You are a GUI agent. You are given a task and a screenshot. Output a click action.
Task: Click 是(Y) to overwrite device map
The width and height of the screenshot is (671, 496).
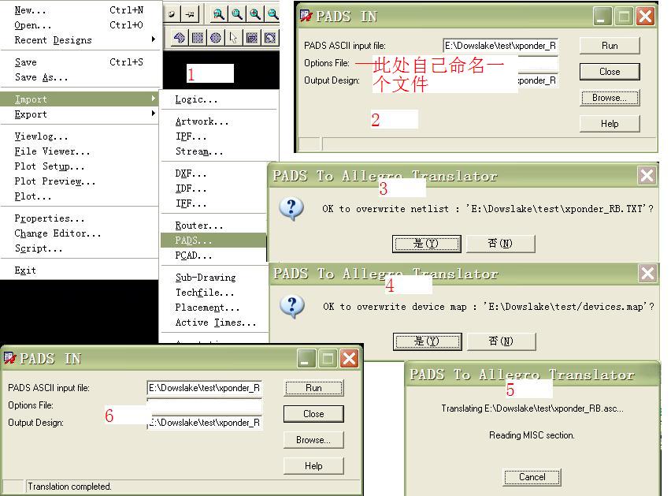coord(427,341)
